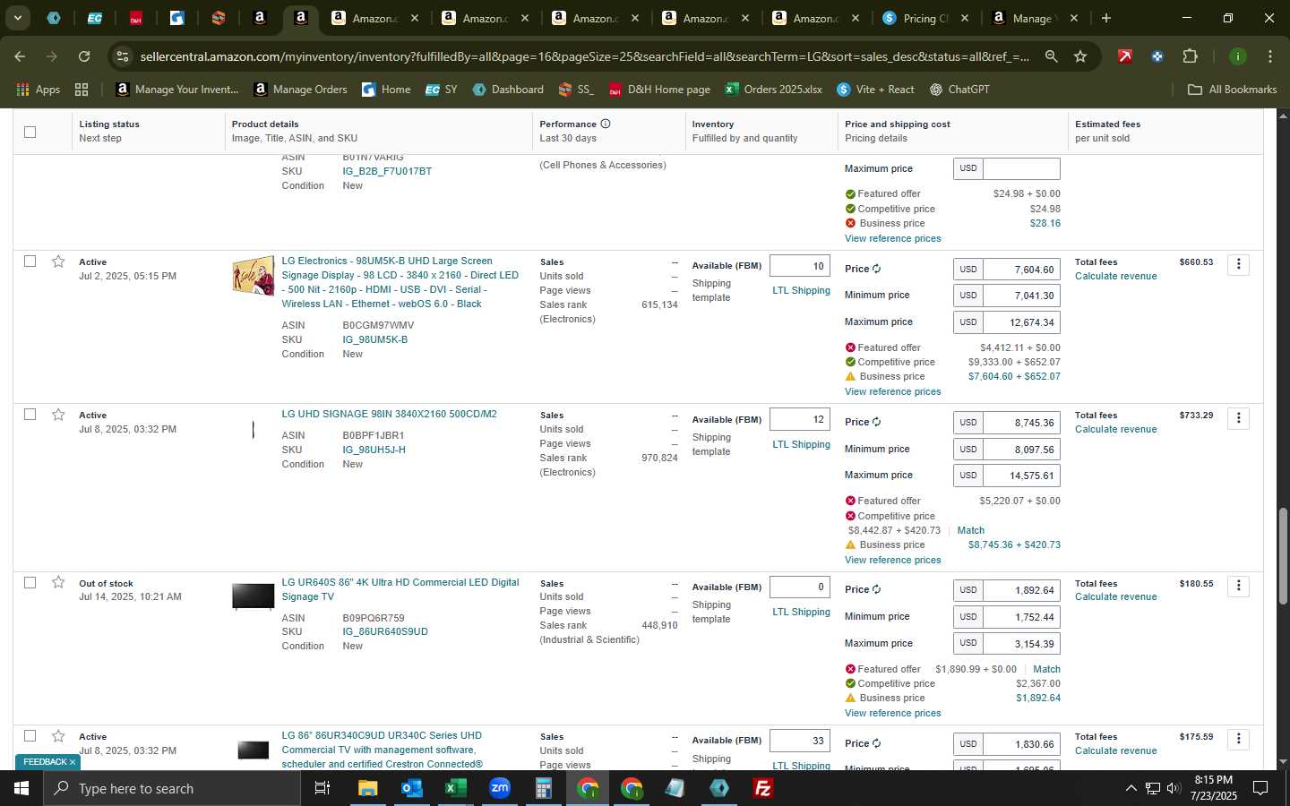This screenshot has height=806, width=1290.
Task: Toggle the select-all checkbox in table header
Action: click(30, 132)
